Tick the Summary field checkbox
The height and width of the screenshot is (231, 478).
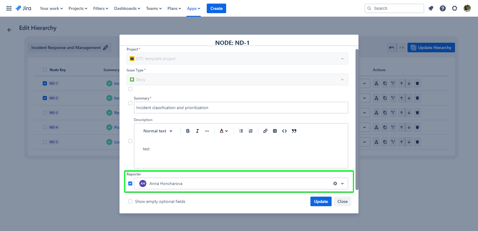pyautogui.click(x=130, y=103)
